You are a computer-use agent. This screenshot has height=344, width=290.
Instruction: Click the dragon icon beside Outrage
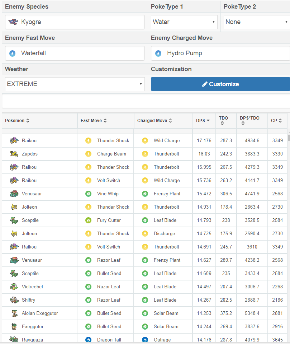[145, 340]
